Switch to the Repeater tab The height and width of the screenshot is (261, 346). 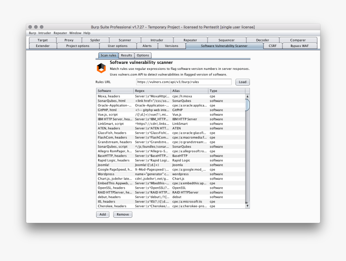[190, 40]
